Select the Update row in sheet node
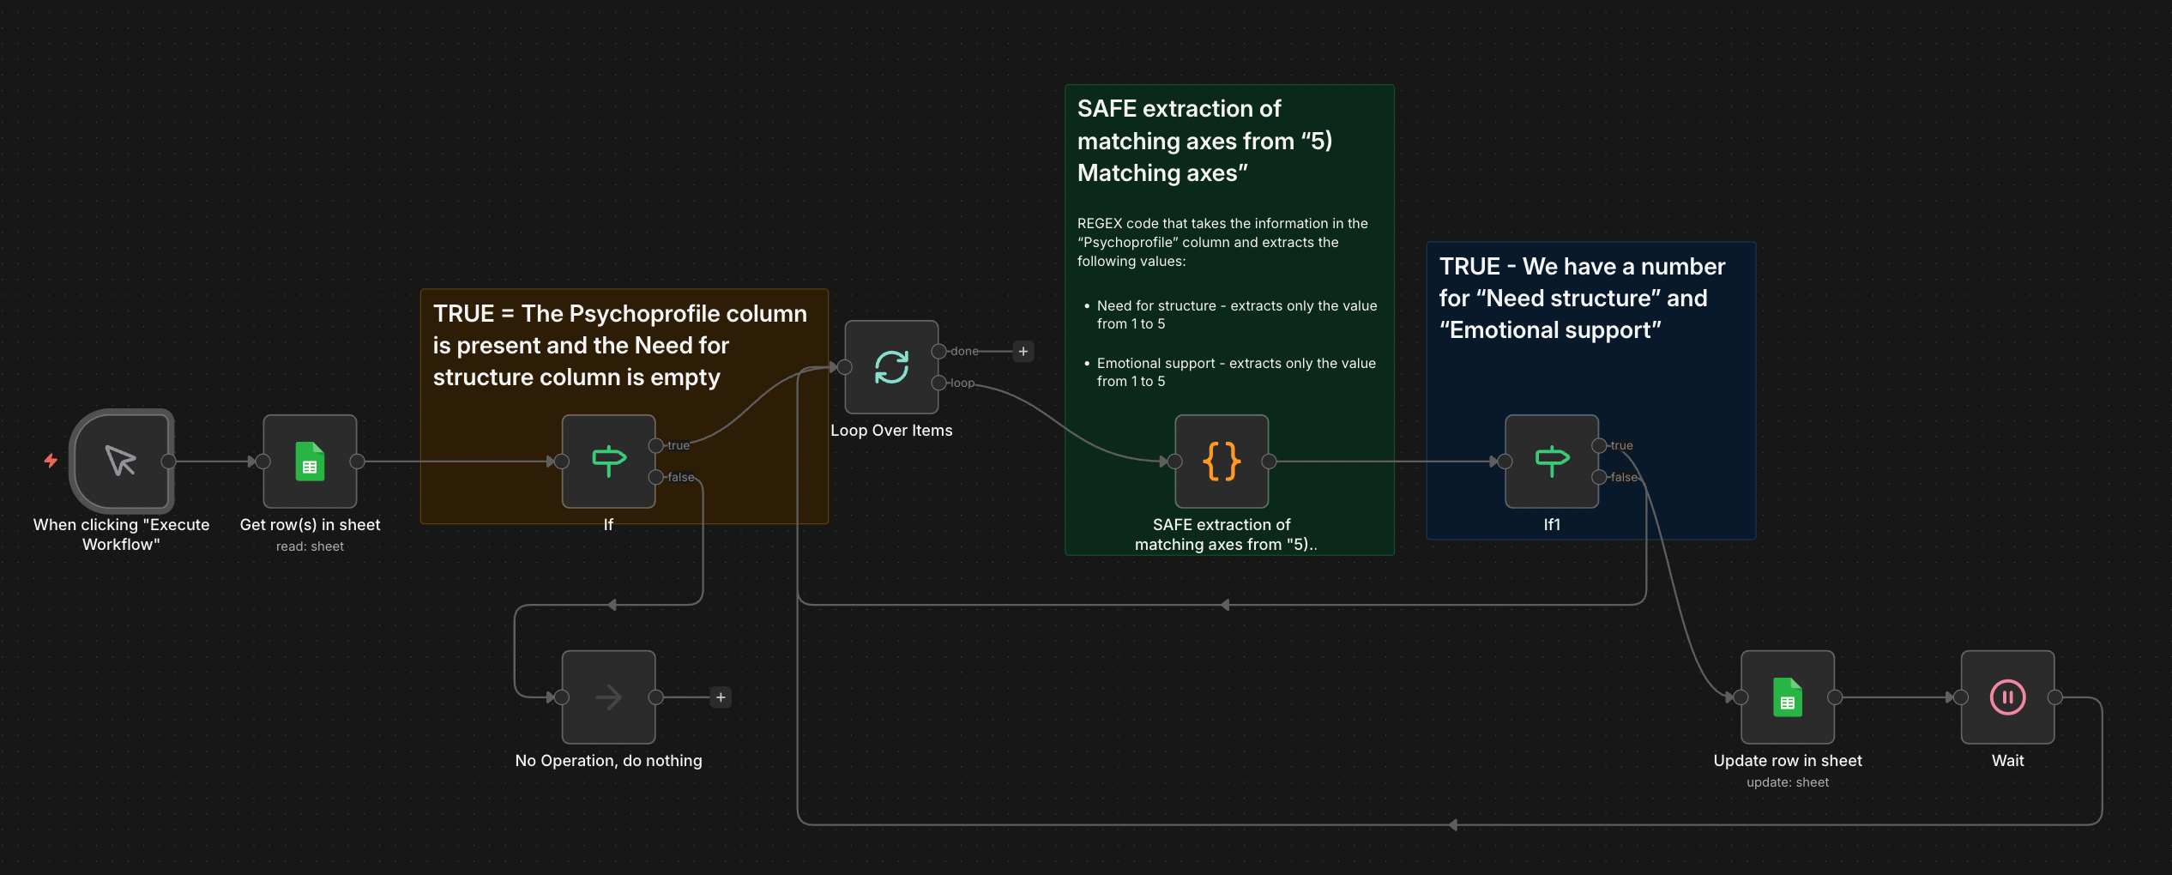Screen dimensions: 2172x875 (1787, 697)
